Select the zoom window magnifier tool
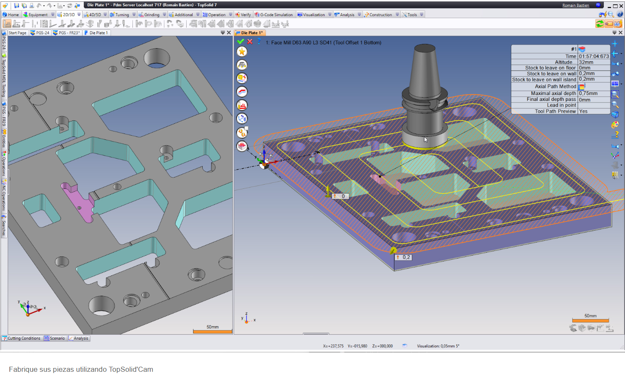Screen dimensions: 625x376 point(615,94)
